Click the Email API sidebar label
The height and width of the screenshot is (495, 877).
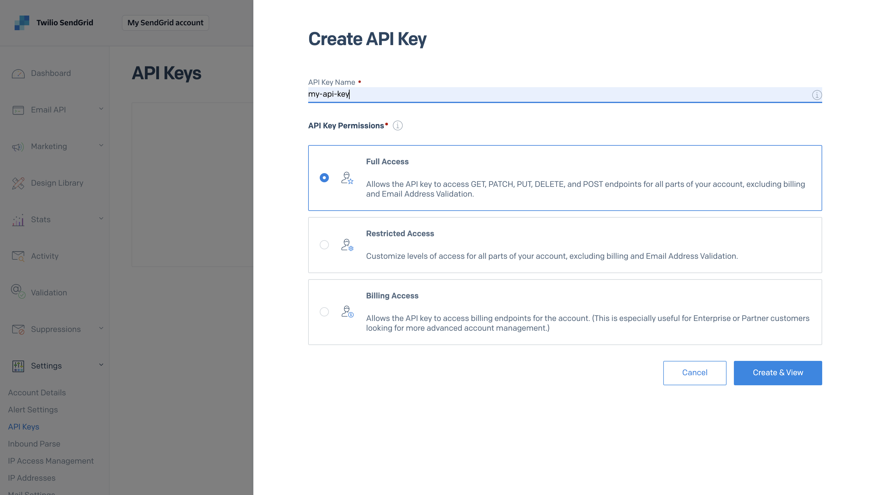48,110
